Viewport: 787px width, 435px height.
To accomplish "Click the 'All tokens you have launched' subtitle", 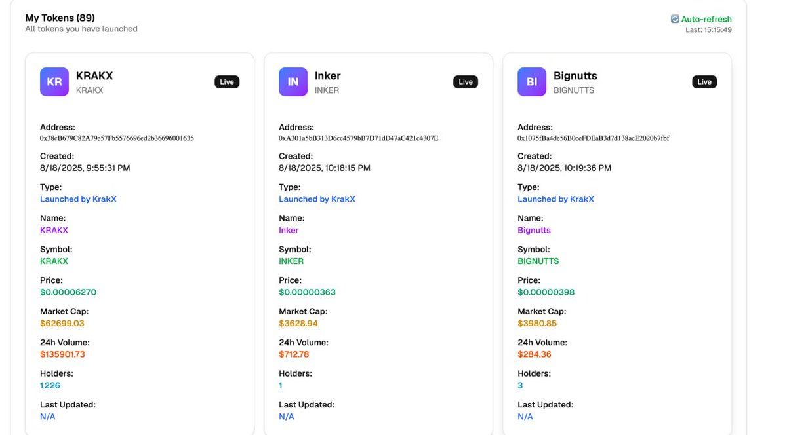I will 81,29.
